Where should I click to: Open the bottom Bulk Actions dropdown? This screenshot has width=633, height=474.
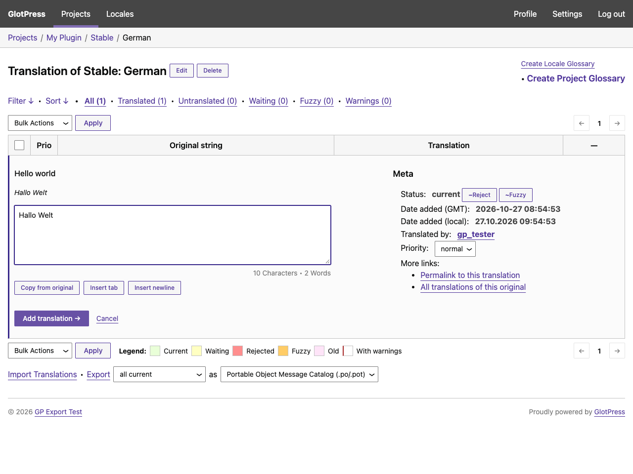coord(40,351)
